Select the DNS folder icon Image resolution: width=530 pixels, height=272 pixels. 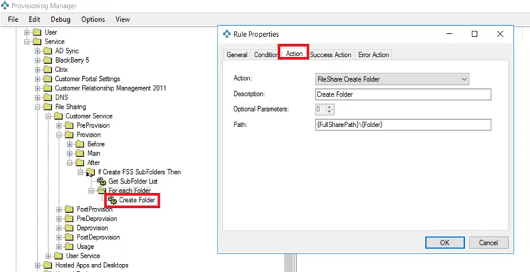click(x=48, y=97)
